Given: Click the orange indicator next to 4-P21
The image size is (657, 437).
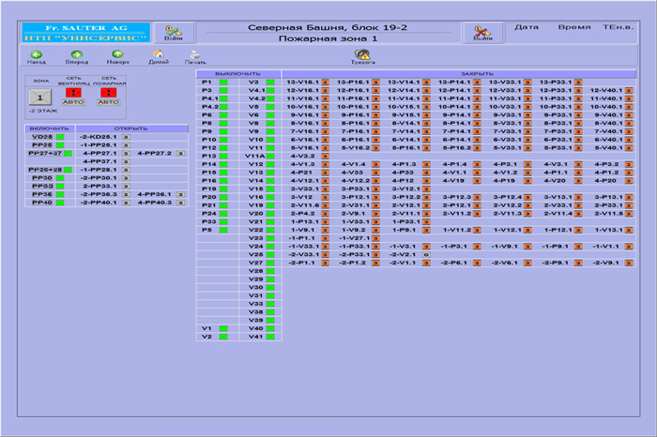Looking at the screenshot, I should pos(325,173).
